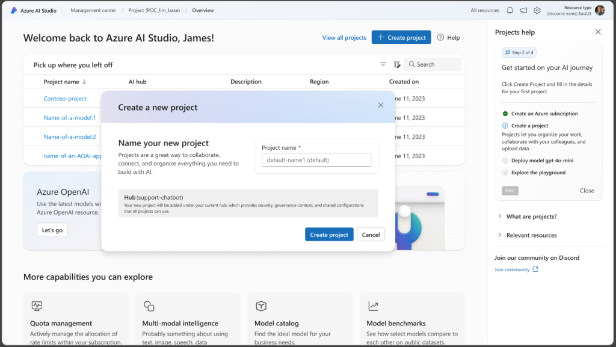Click the green check beside Create an Azure subscription
Viewport: 616px width, 347px height.
coord(505,114)
